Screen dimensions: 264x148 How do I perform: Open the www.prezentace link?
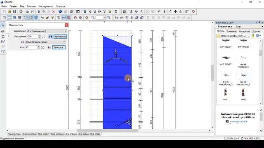click(x=238, y=122)
